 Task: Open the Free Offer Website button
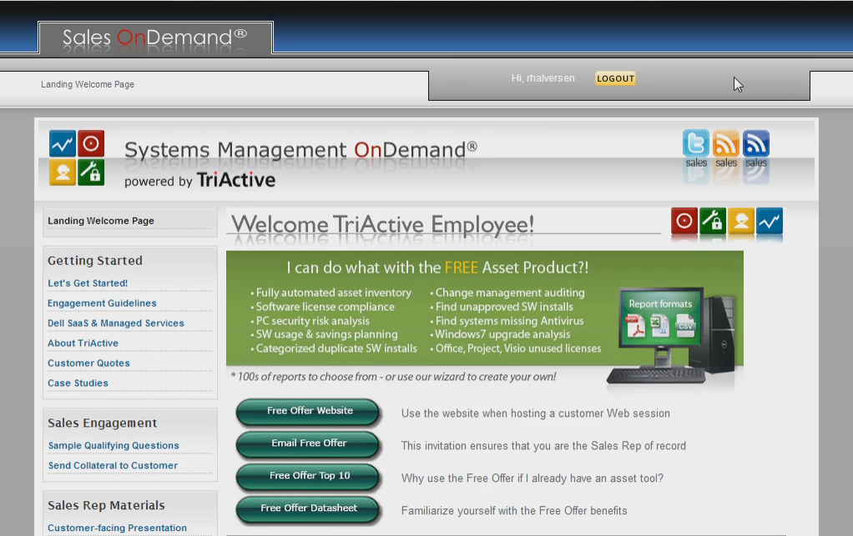[x=308, y=412]
